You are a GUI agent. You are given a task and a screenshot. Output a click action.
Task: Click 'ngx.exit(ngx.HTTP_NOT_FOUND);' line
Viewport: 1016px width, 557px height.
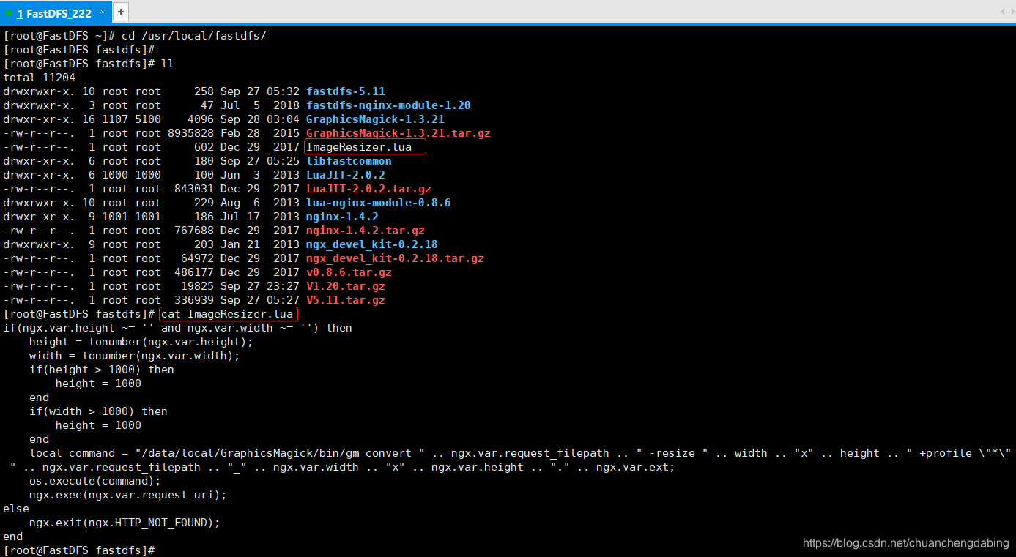coord(125,523)
